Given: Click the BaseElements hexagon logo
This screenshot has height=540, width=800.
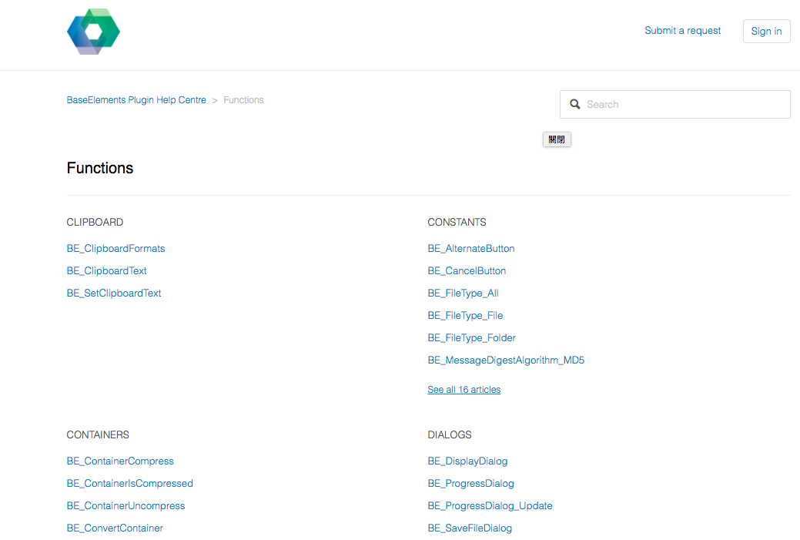Looking at the screenshot, I should 93,32.
